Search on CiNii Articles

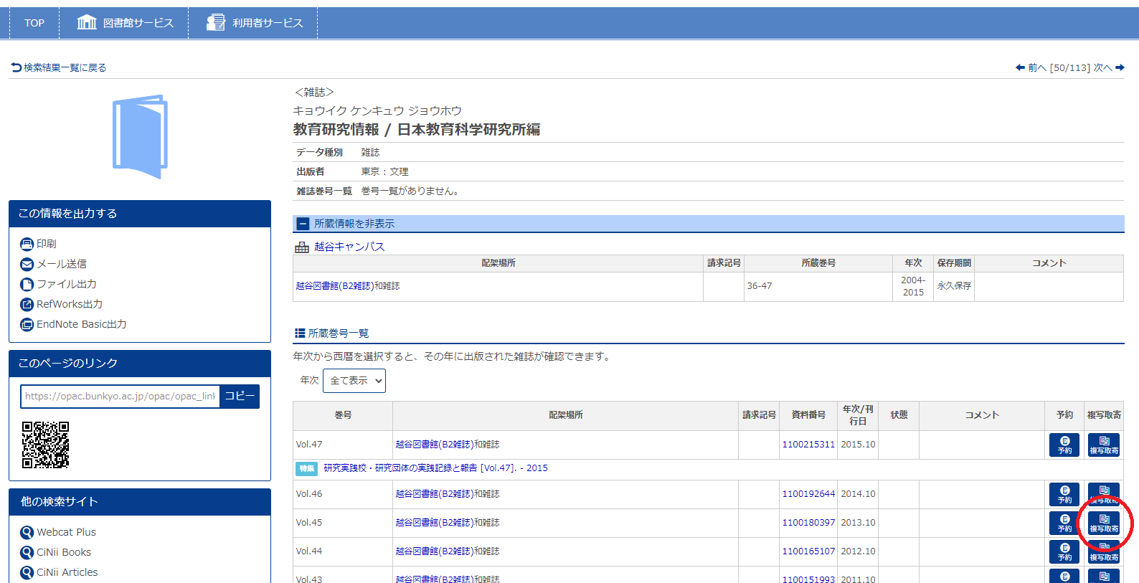(x=60, y=572)
